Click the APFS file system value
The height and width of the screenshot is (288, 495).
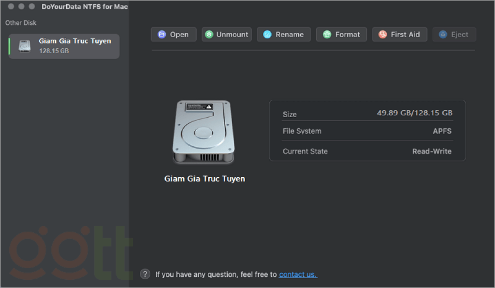click(442, 131)
